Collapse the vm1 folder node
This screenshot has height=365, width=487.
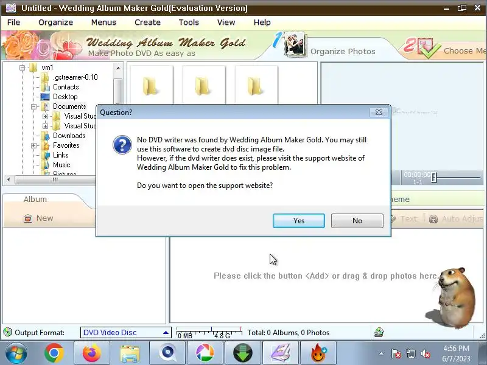(x=22, y=68)
